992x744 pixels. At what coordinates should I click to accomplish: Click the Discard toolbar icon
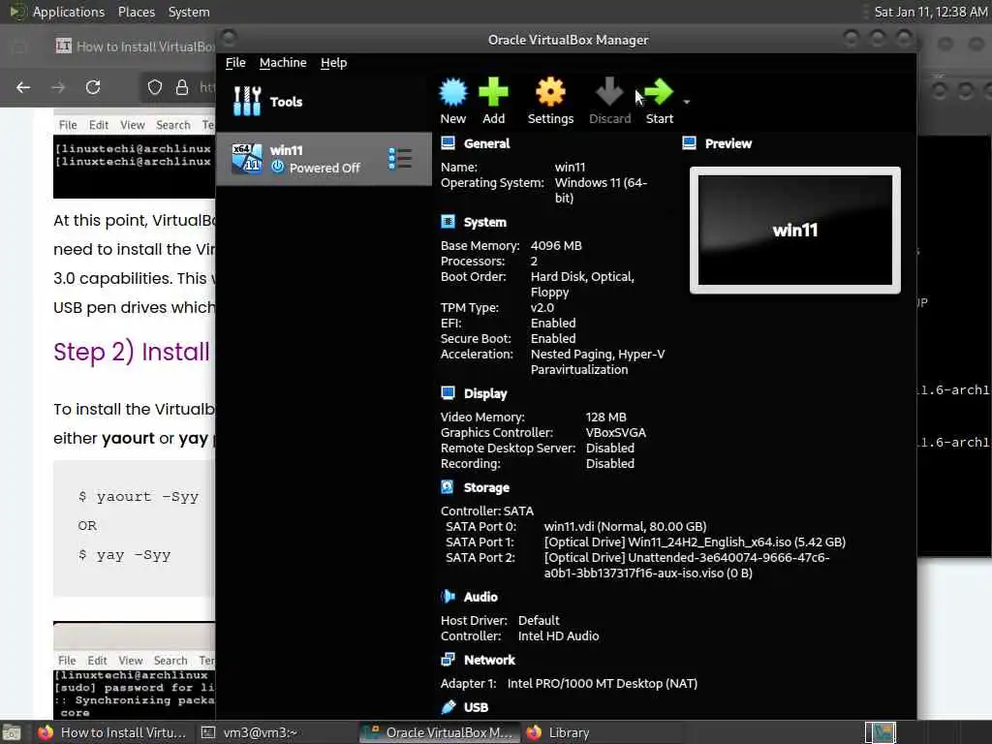(x=609, y=92)
